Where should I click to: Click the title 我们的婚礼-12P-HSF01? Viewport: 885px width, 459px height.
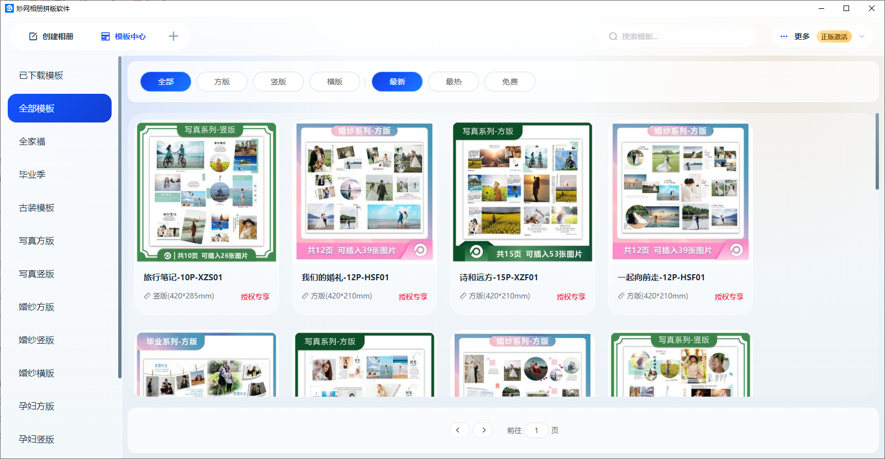(345, 277)
